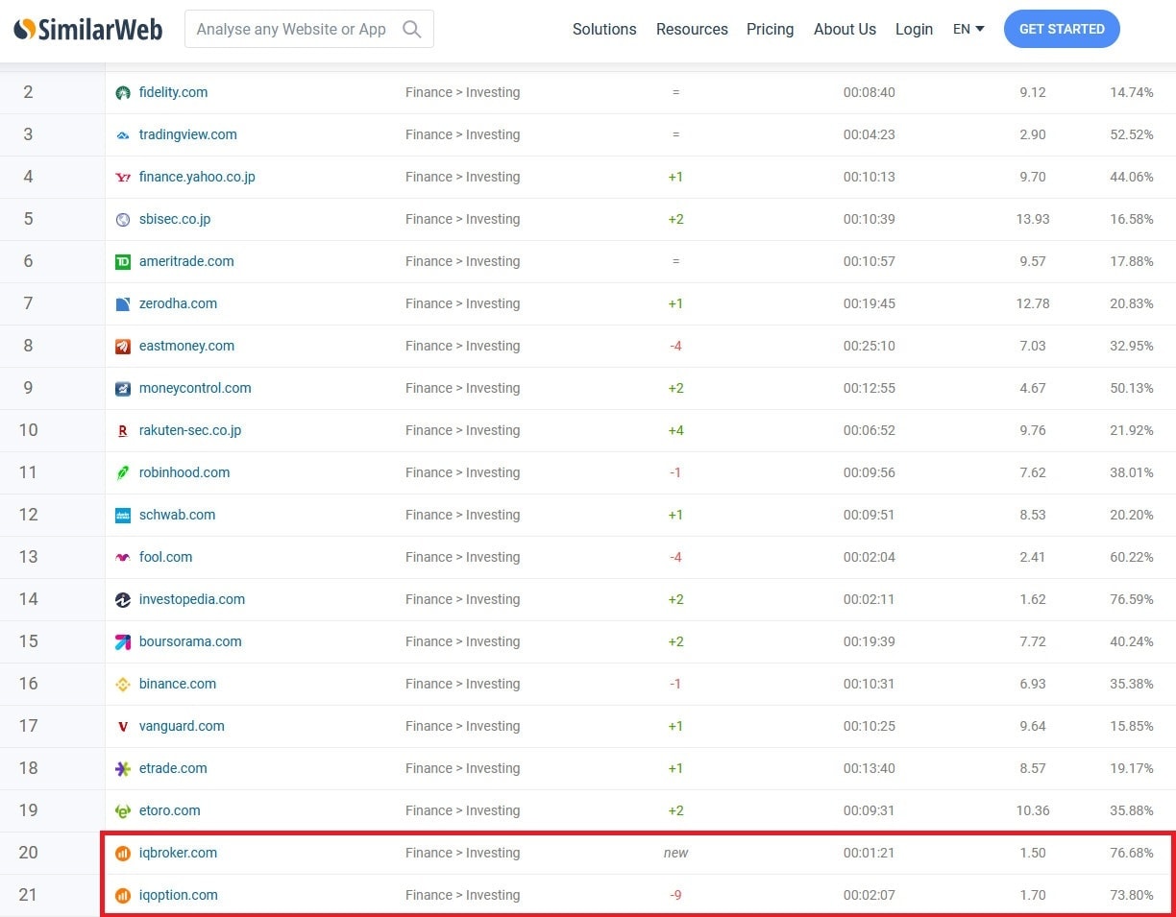
Task: Click the ameritrade.com favicon
Action: pos(123,262)
